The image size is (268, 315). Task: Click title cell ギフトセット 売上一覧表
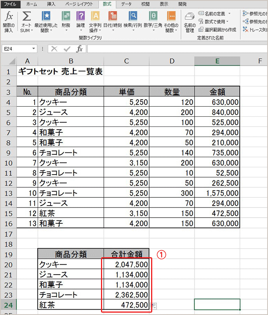tap(60, 71)
